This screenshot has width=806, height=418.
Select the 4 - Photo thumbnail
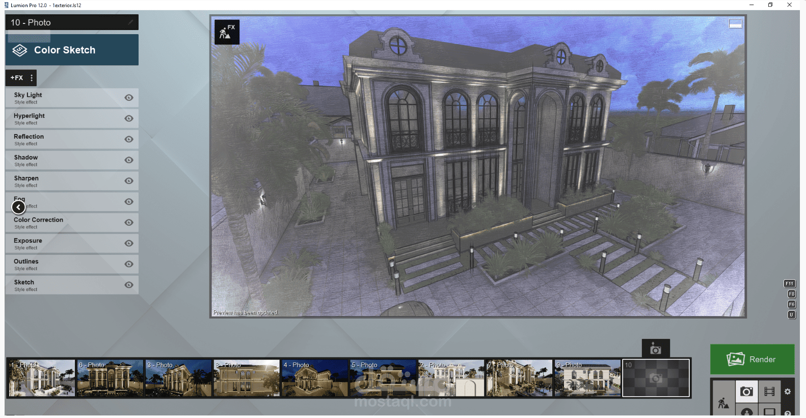(x=314, y=378)
